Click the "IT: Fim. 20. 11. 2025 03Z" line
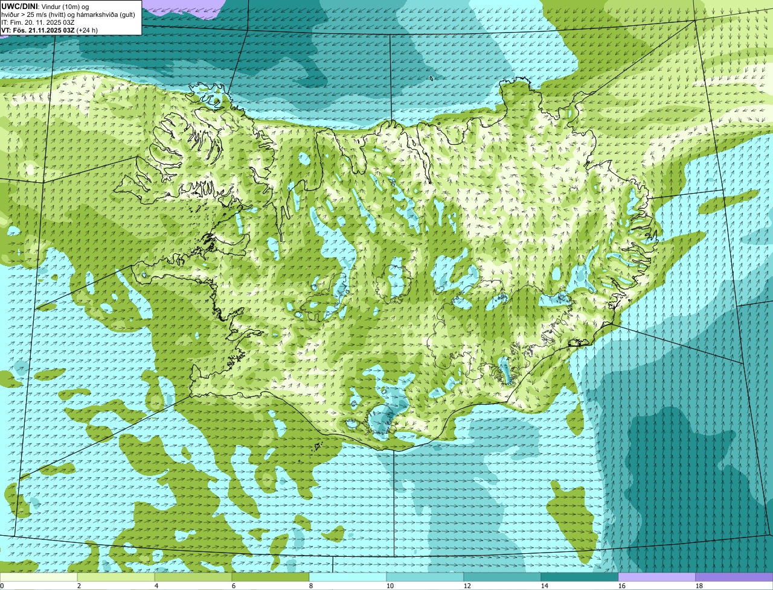This screenshot has height=590, width=773. coord(38,22)
